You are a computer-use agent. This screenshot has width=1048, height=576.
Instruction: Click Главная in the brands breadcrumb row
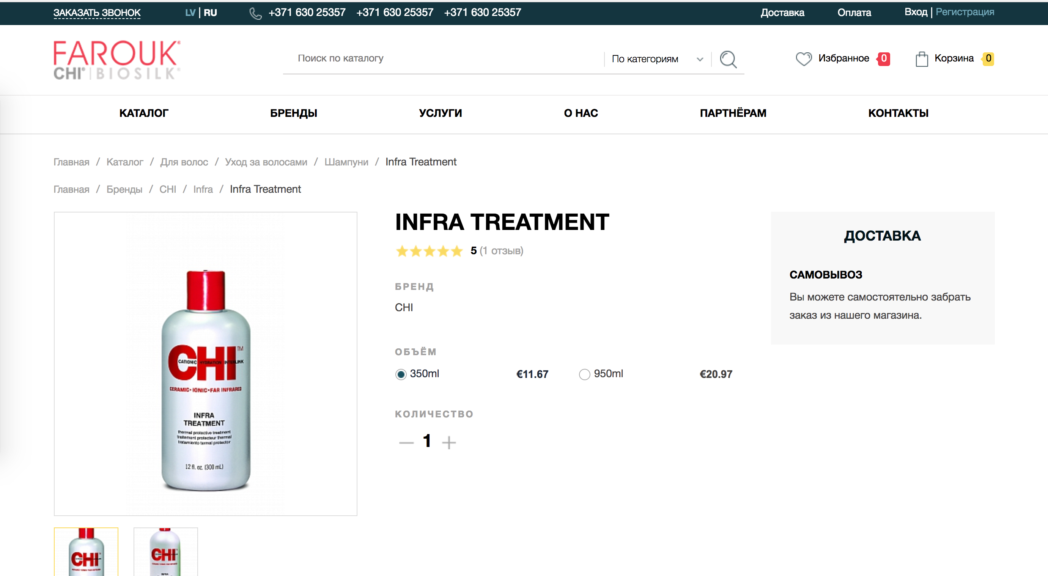[71, 189]
